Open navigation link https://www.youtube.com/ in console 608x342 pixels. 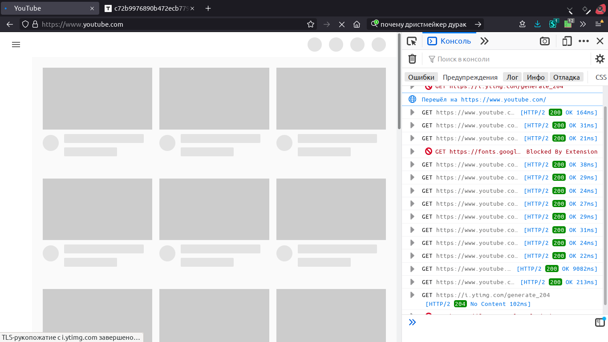click(x=503, y=99)
